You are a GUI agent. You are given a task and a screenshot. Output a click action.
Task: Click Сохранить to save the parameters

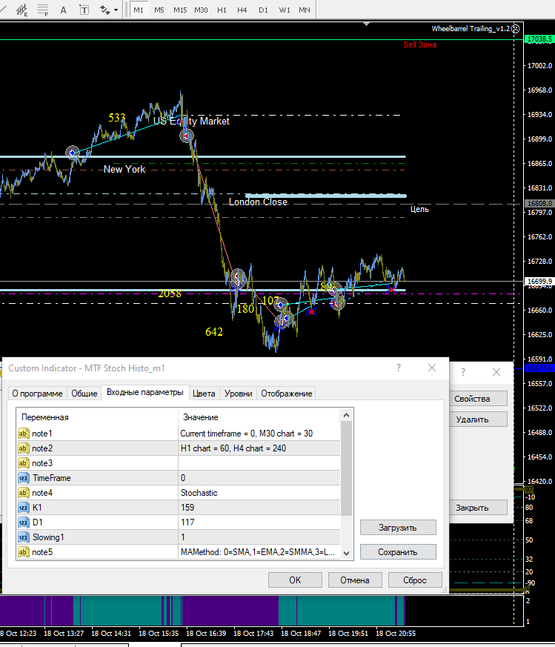(398, 551)
